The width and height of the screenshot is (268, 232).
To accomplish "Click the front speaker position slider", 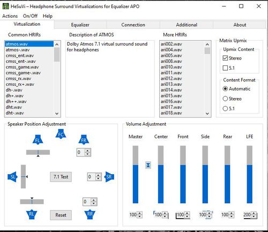I will click(x=38, y=152).
